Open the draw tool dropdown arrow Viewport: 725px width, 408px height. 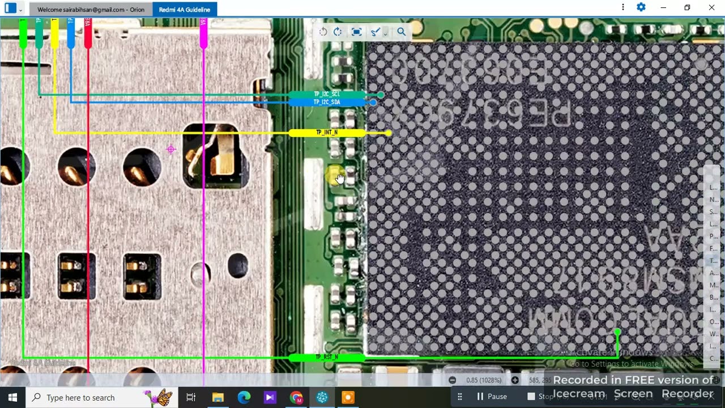click(x=385, y=33)
